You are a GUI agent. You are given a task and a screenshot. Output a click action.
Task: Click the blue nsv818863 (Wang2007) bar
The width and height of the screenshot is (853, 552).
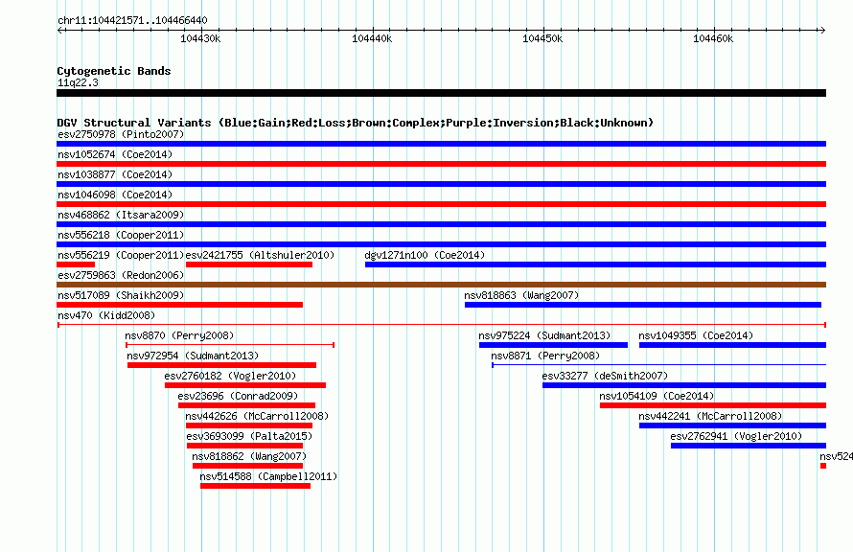[x=643, y=305]
